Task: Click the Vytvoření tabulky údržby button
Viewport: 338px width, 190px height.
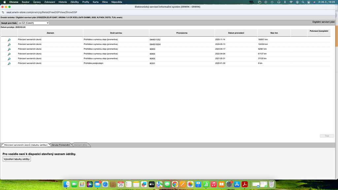Action: (17, 159)
